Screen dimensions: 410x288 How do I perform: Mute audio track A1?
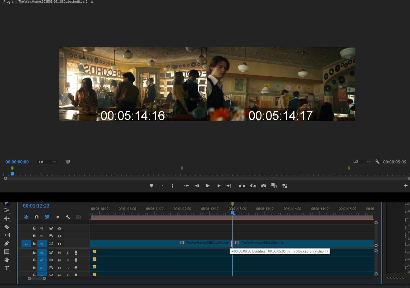tap(59, 252)
